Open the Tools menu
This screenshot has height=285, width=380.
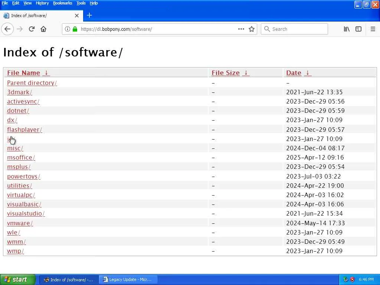[81, 3]
